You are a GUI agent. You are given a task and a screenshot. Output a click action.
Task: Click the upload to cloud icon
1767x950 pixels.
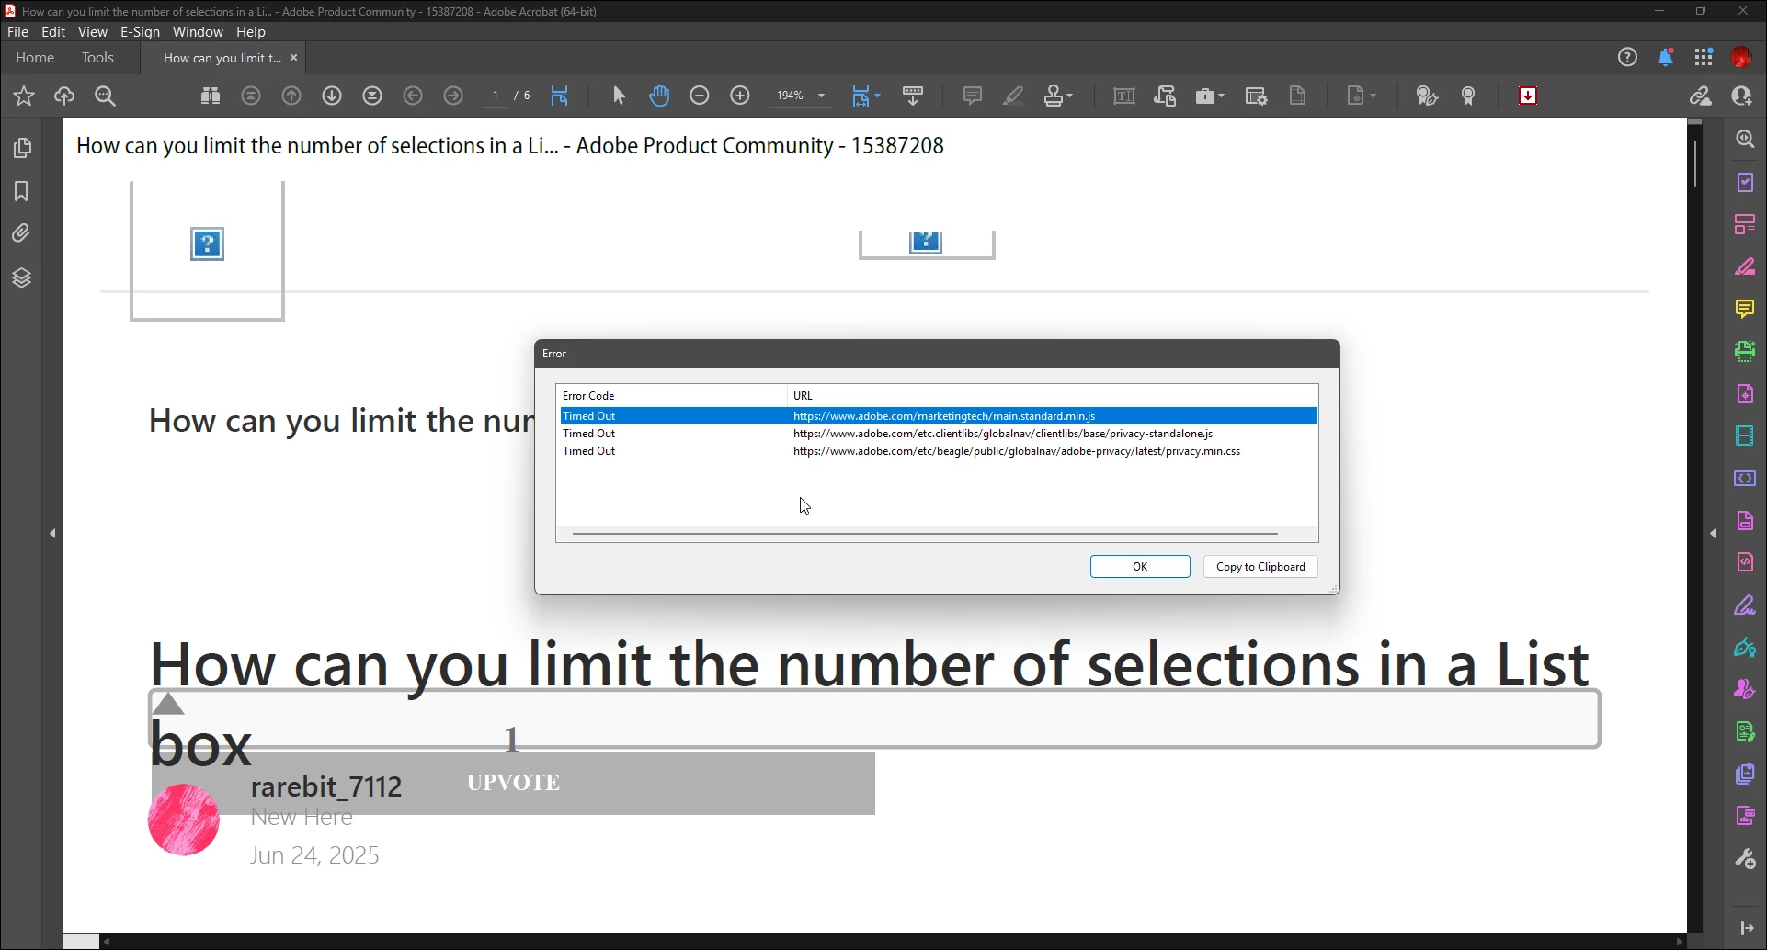(64, 96)
